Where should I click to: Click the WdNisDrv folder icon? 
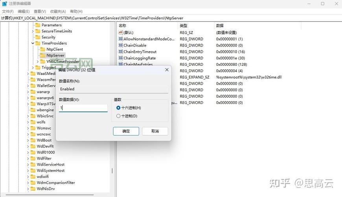coord(33,189)
